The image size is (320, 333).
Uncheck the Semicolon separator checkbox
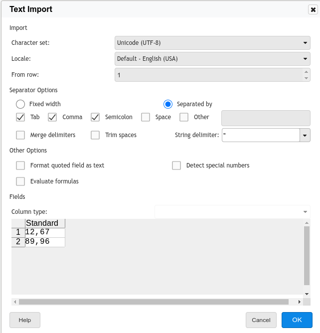coord(95,117)
